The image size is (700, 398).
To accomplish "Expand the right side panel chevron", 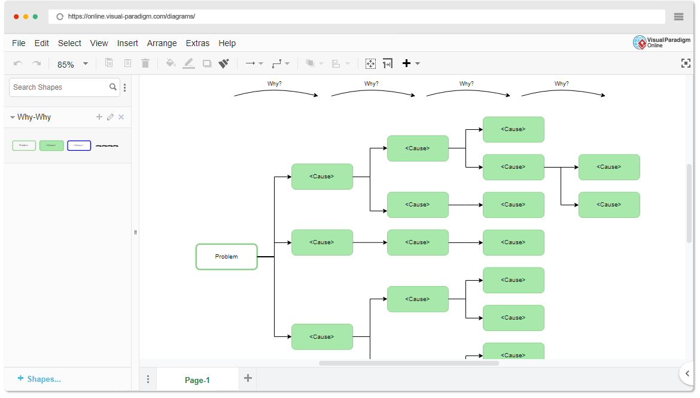I will [x=687, y=373].
